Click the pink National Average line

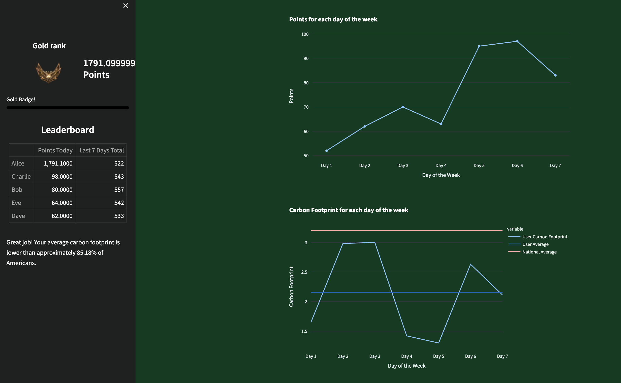[407, 231]
